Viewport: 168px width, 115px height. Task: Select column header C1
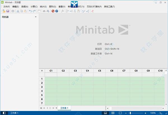[x=51, y=71]
